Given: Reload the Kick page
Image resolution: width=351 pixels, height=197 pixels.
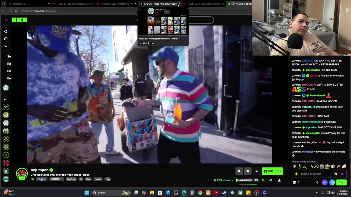Looking at the screenshot, I should tap(10, 11).
